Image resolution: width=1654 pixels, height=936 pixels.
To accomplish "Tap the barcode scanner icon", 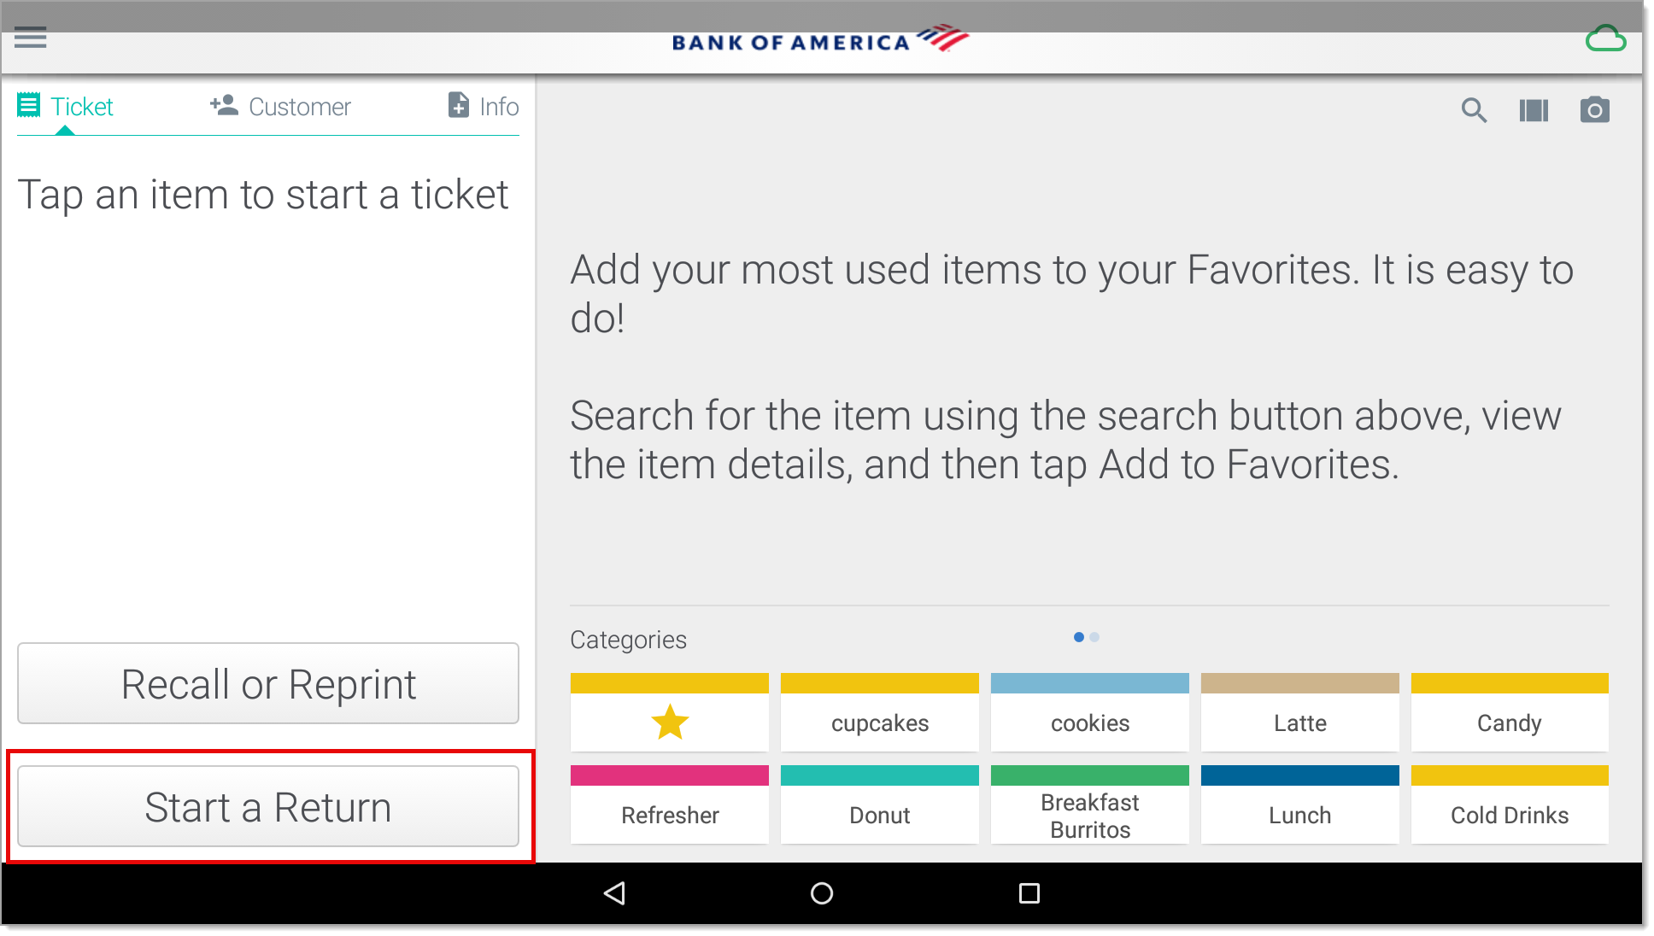I will click(x=1534, y=110).
